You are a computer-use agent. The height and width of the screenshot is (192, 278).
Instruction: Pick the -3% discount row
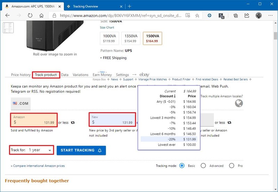[169, 107]
